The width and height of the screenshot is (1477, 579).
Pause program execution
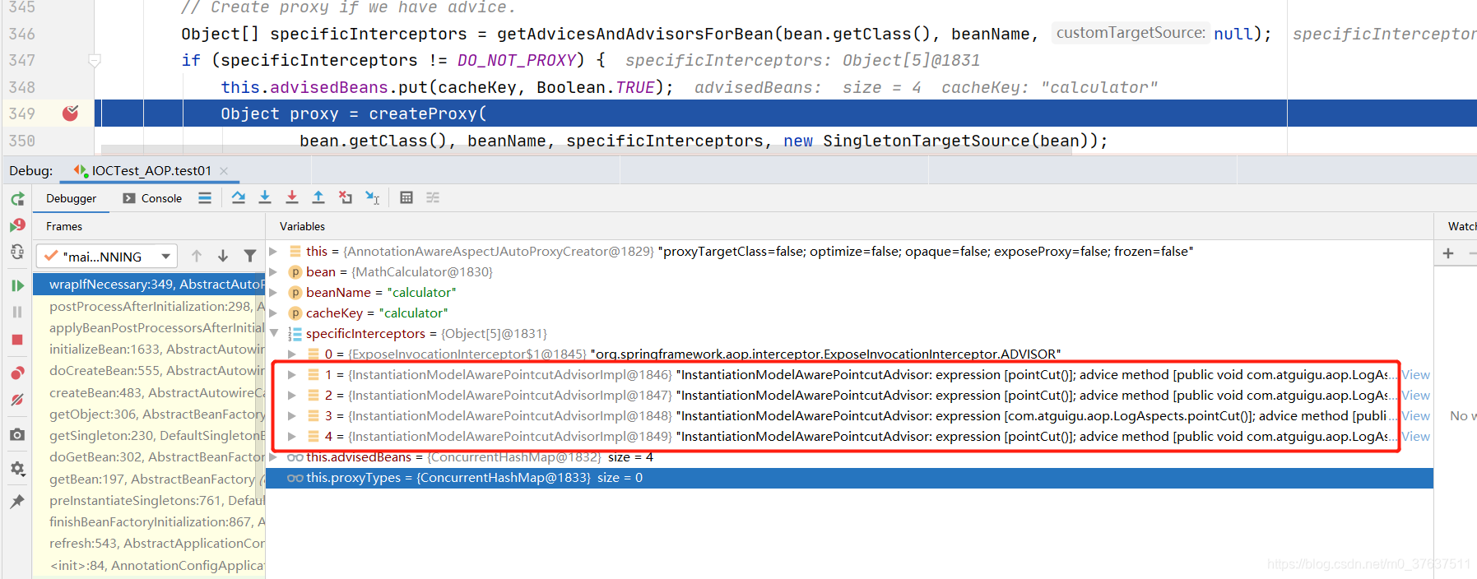pos(17,313)
